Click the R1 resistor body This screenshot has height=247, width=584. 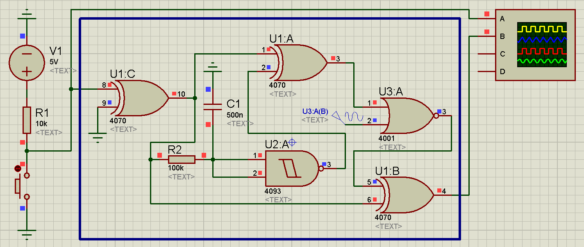[27, 120]
